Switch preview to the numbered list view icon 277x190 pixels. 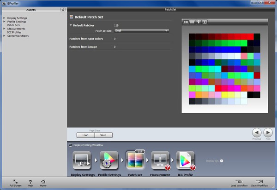pyautogui.click(x=186, y=22)
